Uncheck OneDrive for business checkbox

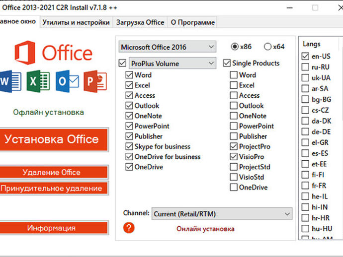coord(129,157)
